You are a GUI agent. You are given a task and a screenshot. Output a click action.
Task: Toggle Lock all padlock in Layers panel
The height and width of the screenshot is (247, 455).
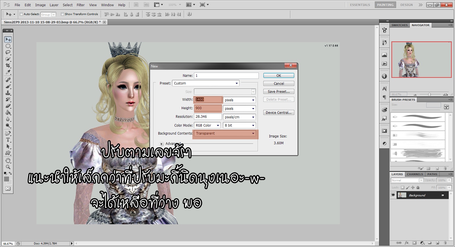[x=418, y=188]
